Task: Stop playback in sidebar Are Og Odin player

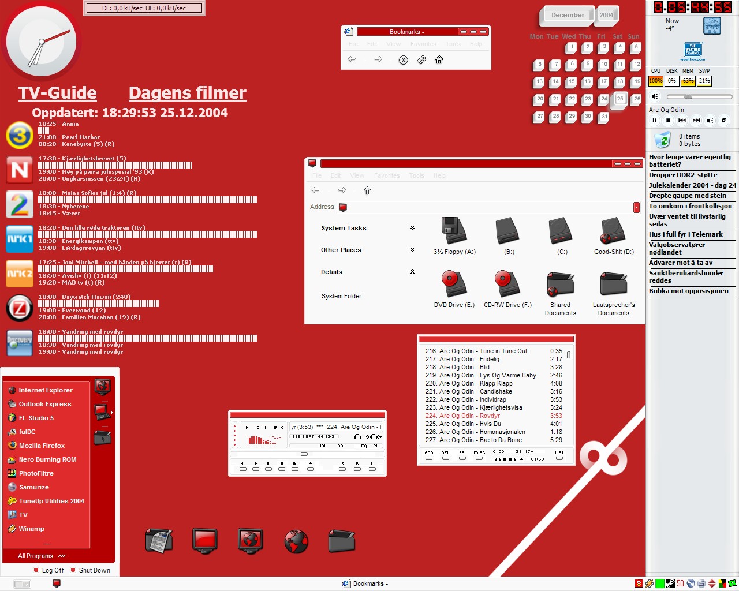Action: click(x=668, y=121)
